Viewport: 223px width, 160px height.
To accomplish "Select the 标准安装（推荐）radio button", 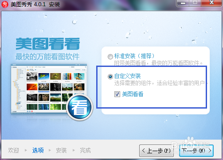I will [110, 57].
